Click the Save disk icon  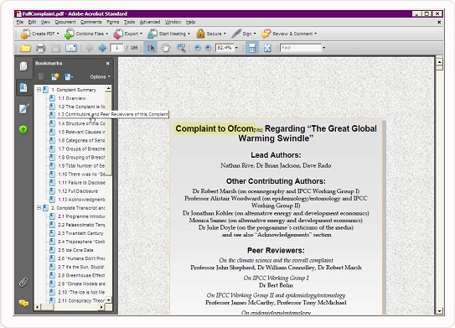[55, 48]
